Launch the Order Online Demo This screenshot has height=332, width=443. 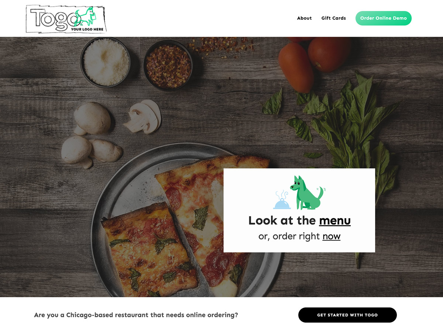coord(383,18)
